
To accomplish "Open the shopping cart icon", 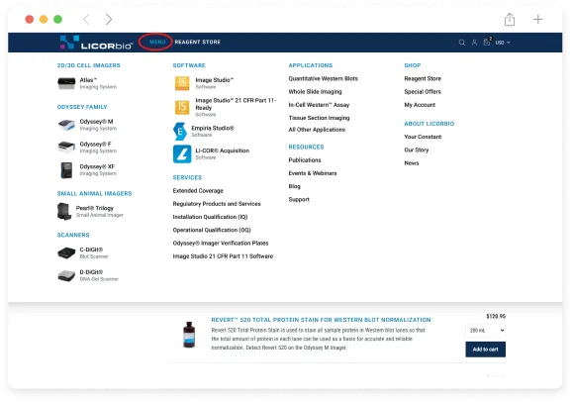I will (487, 42).
